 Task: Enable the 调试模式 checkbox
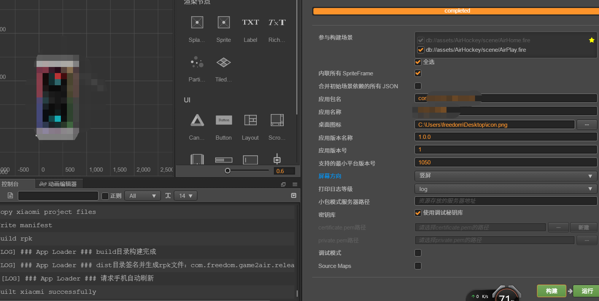418,253
